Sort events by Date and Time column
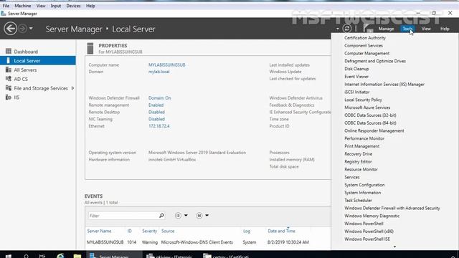 281,231
